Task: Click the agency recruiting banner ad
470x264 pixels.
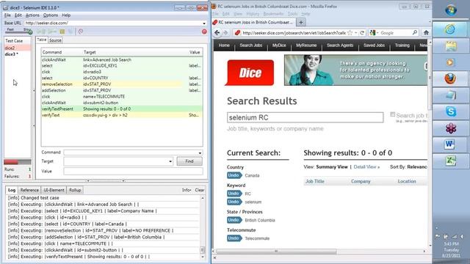Action: pos(355,70)
